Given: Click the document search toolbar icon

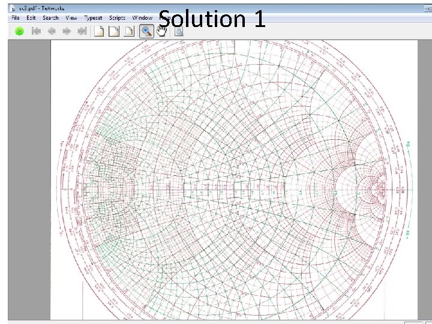Looking at the screenshot, I should tap(179, 32).
